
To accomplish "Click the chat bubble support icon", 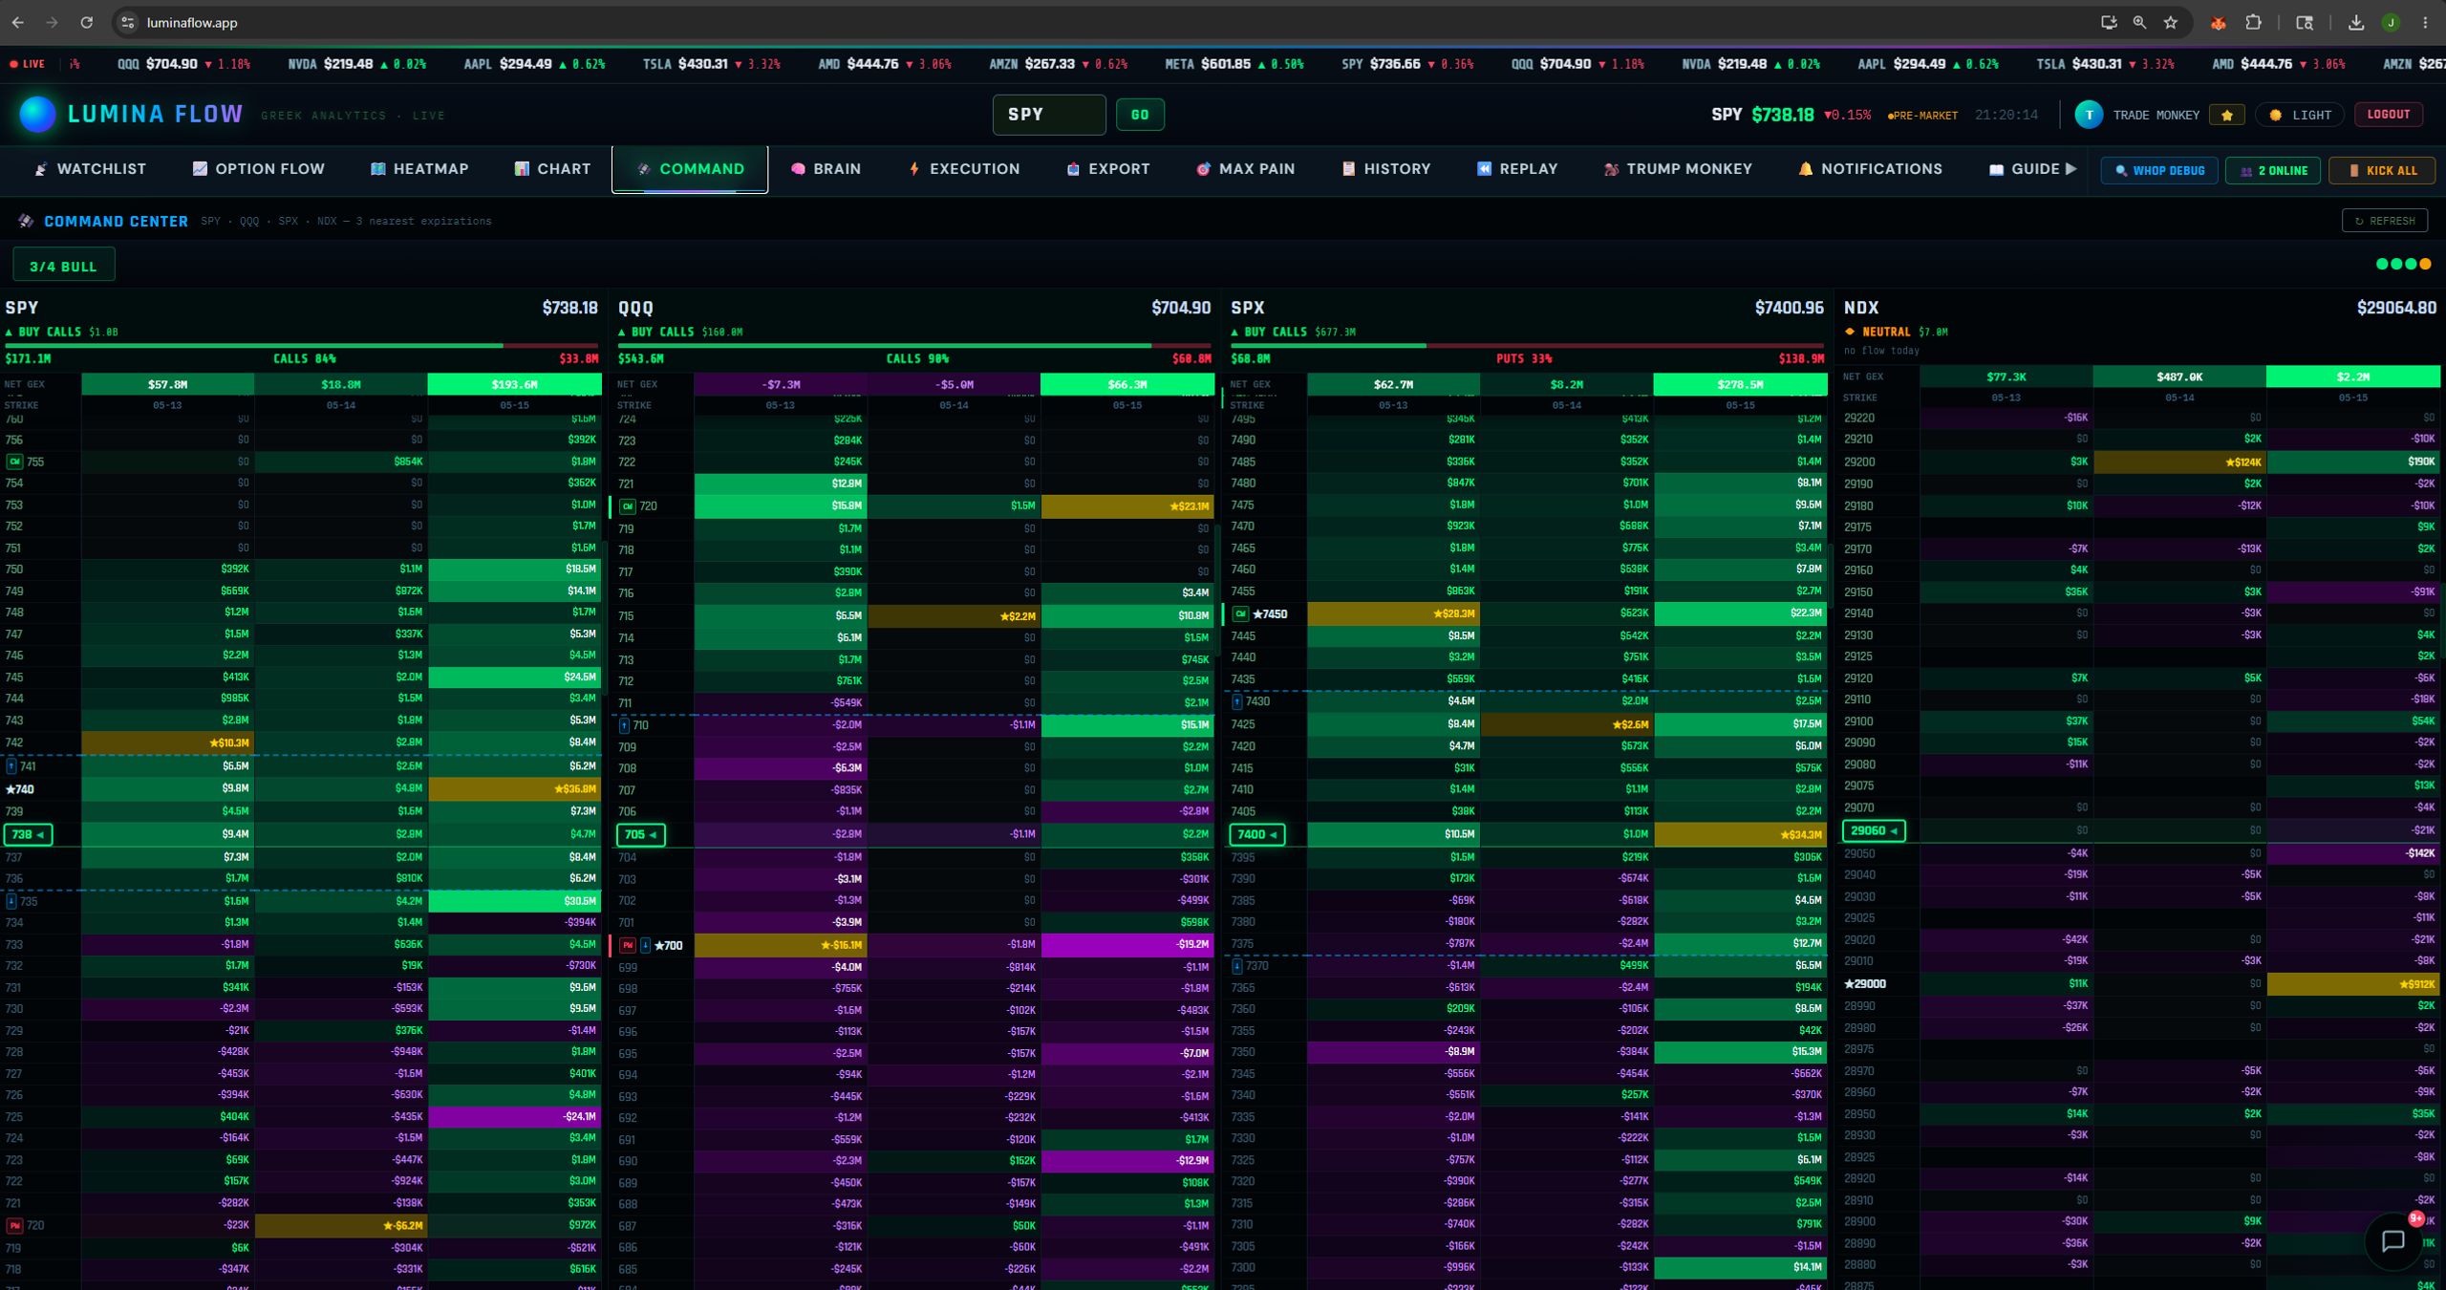I will click(2392, 1240).
